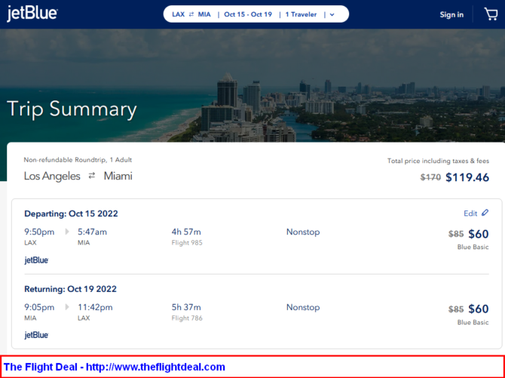Click the jetBlue logo in the header
The height and width of the screenshot is (378, 505).
[32, 14]
